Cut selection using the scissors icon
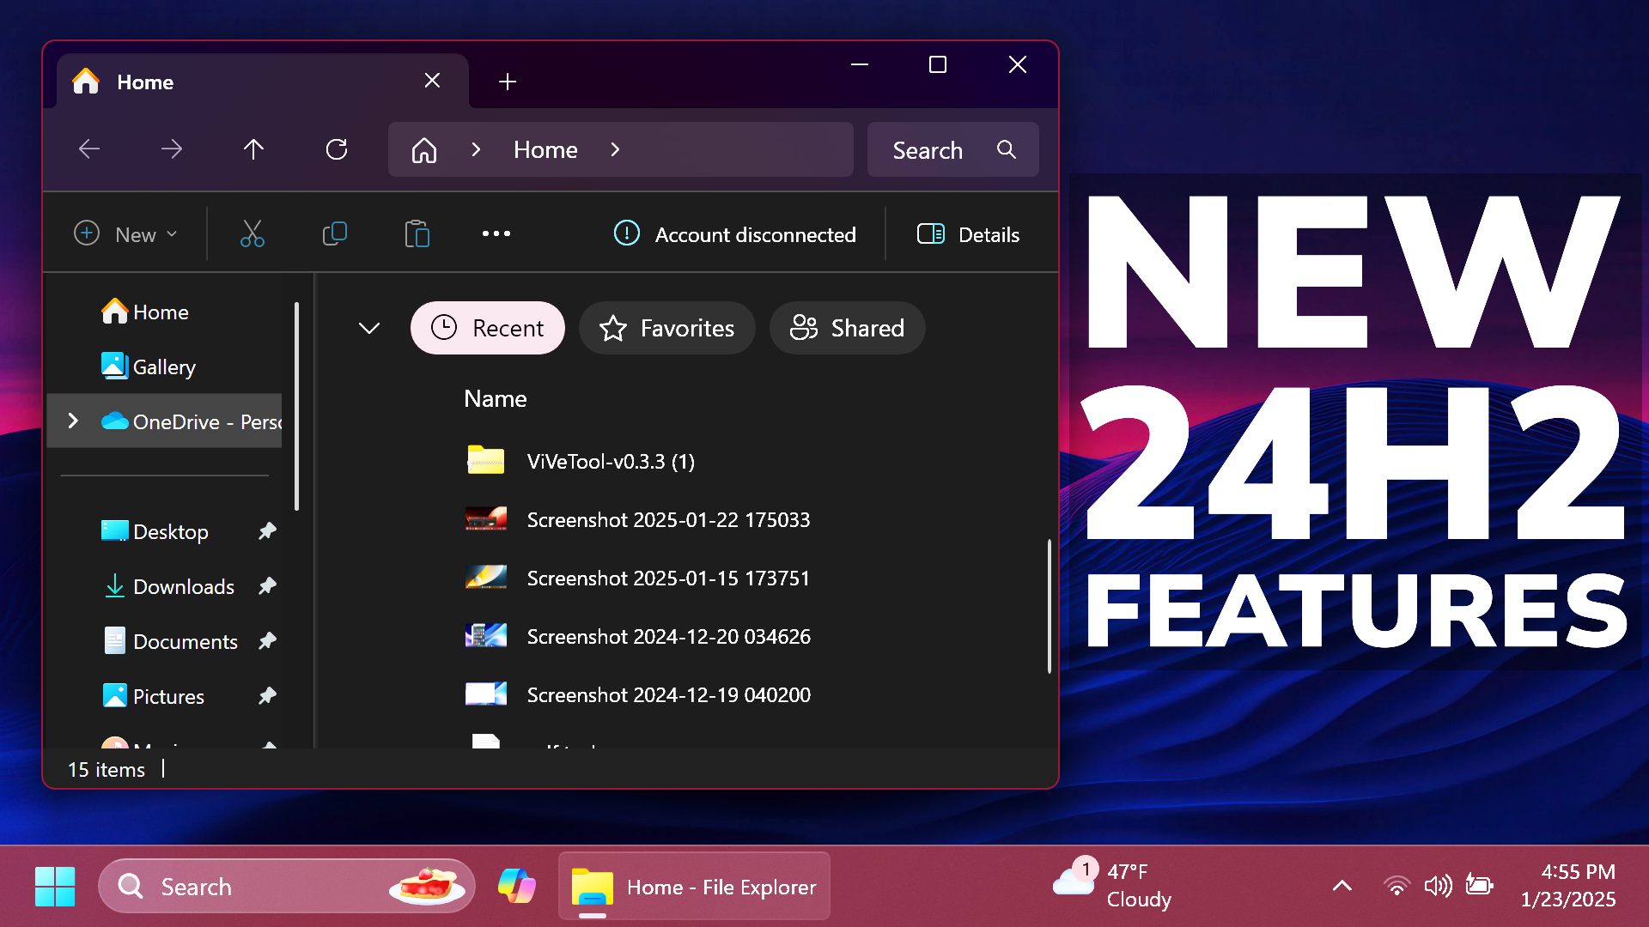The image size is (1649, 927). [251, 233]
